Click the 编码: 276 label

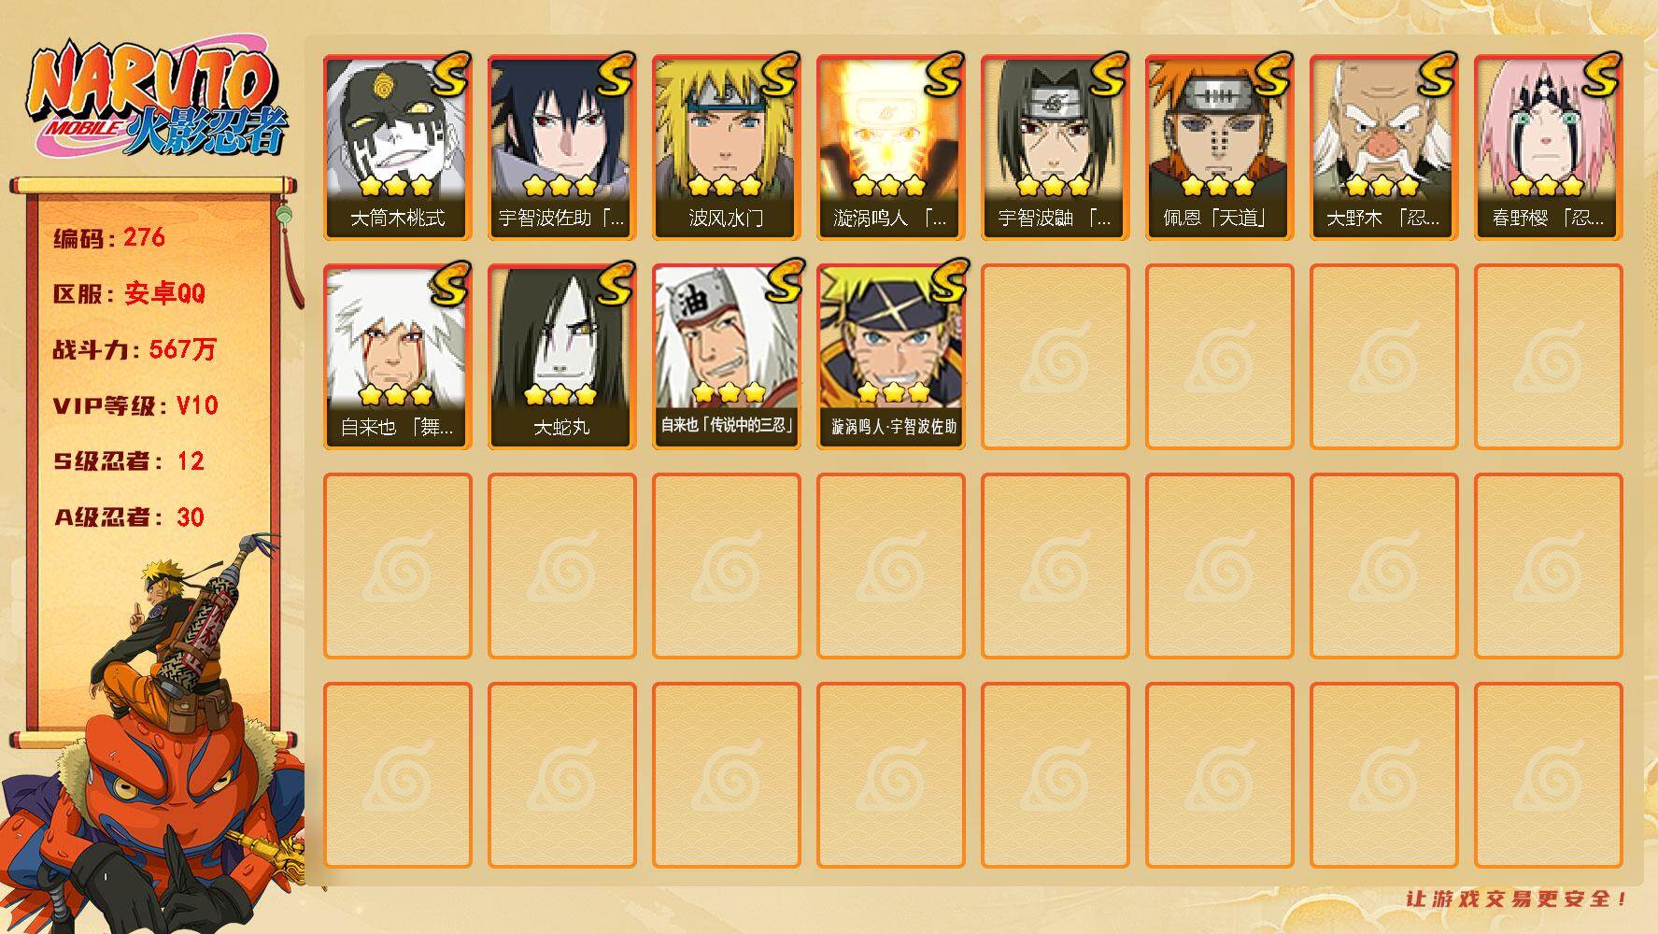[x=109, y=237]
